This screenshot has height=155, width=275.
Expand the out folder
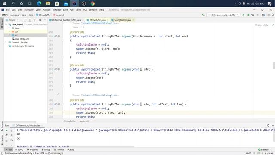point(9,31)
